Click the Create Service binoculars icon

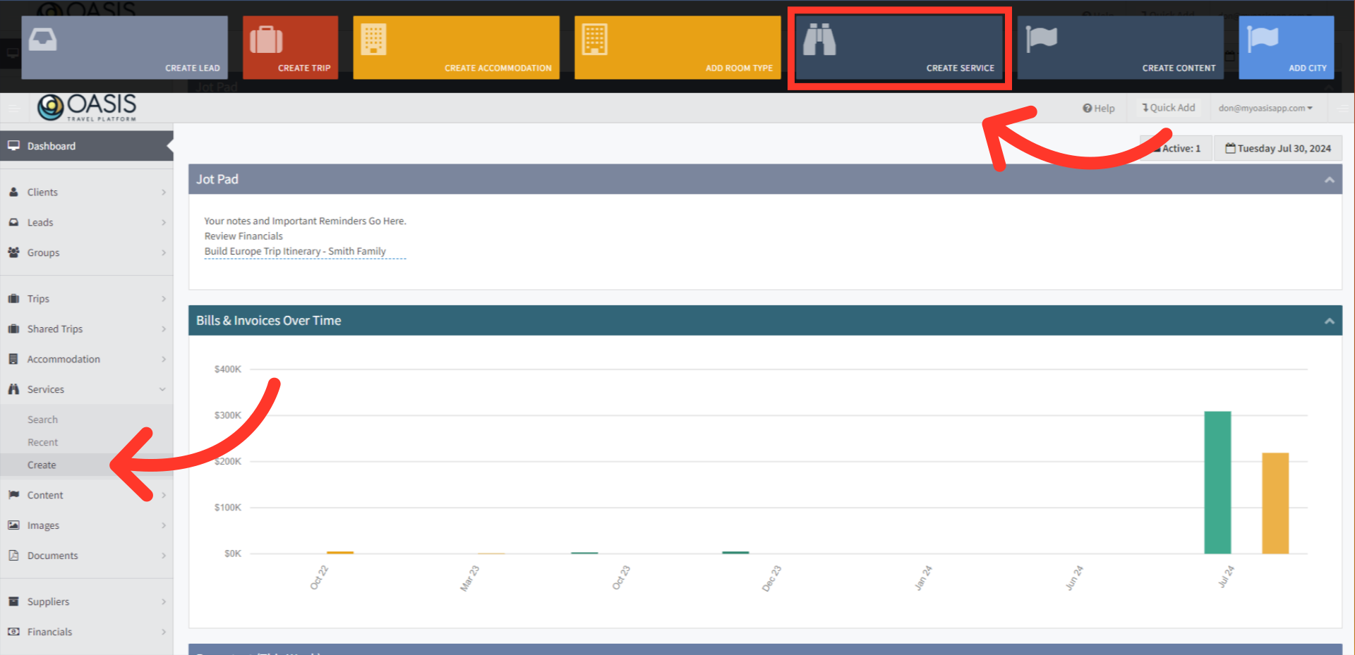819,39
